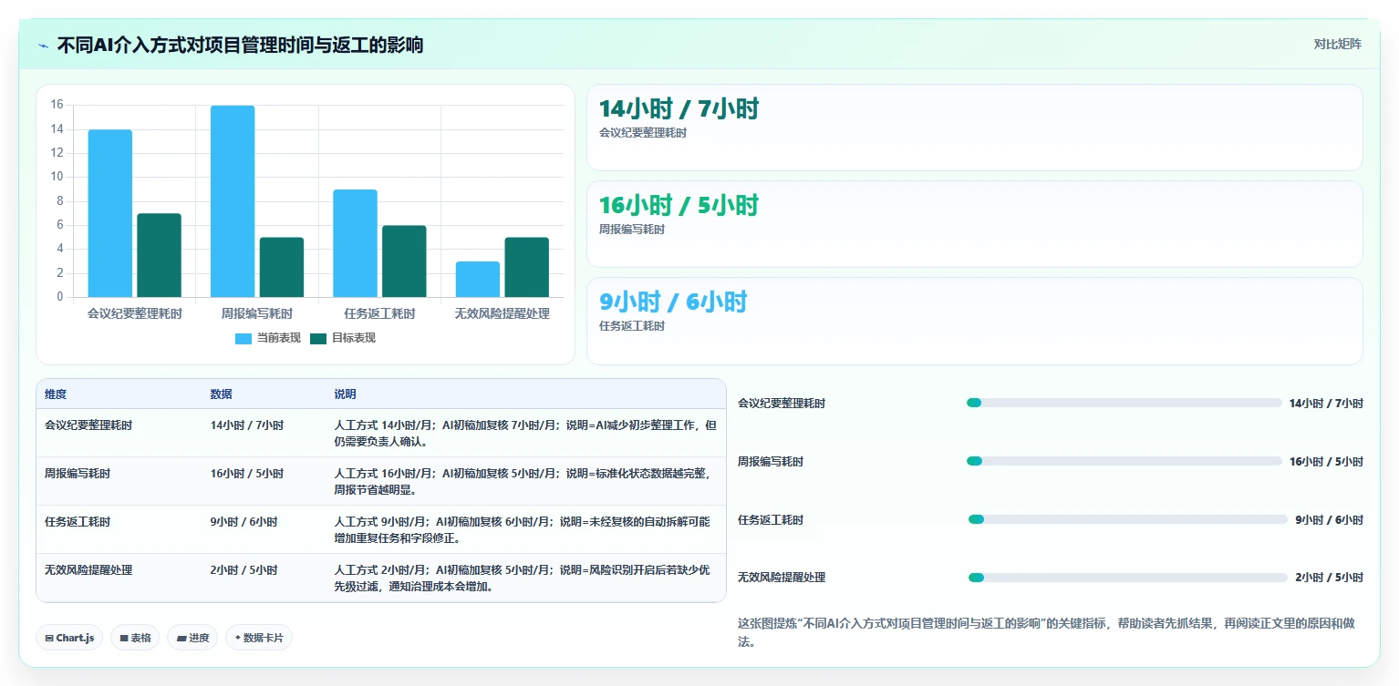Click the 数据 table column header
This screenshot has height=686, width=1399.
[x=221, y=394]
